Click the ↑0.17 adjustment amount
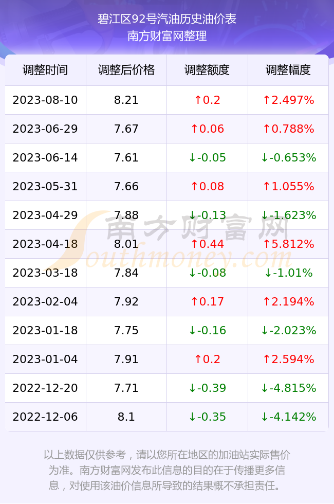Image resolution: width=334 pixels, height=504 pixels. (207, 301)
